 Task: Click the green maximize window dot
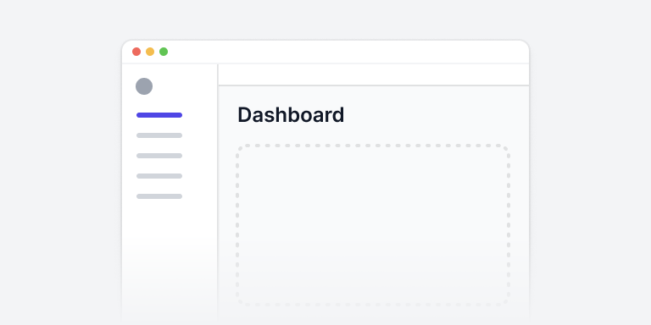coord(164,52)
